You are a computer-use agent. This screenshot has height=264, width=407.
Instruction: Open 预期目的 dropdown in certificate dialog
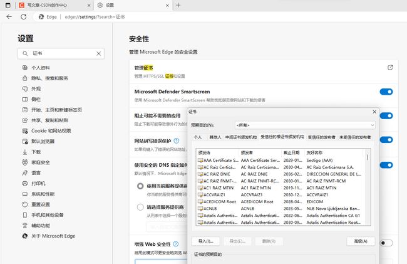pyautogui.click(x=305, y=125)
